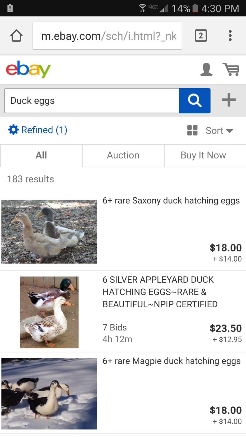Open the browser tabs counter
Image resolution: width=246 pixels, height=437 pixels.
[x=201, y=36]
